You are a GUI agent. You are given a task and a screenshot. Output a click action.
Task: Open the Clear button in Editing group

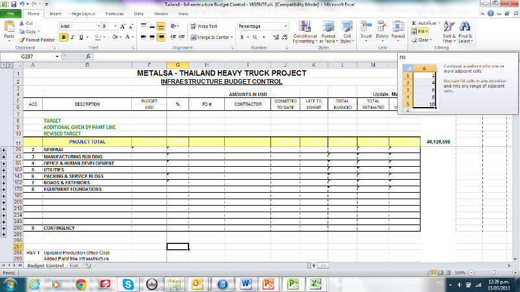pyautogui.click(x=421, y=40)
